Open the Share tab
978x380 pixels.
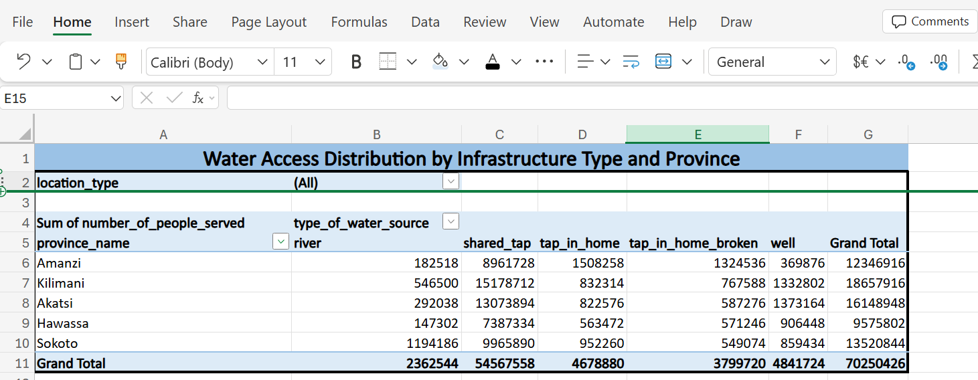point(189,22)
